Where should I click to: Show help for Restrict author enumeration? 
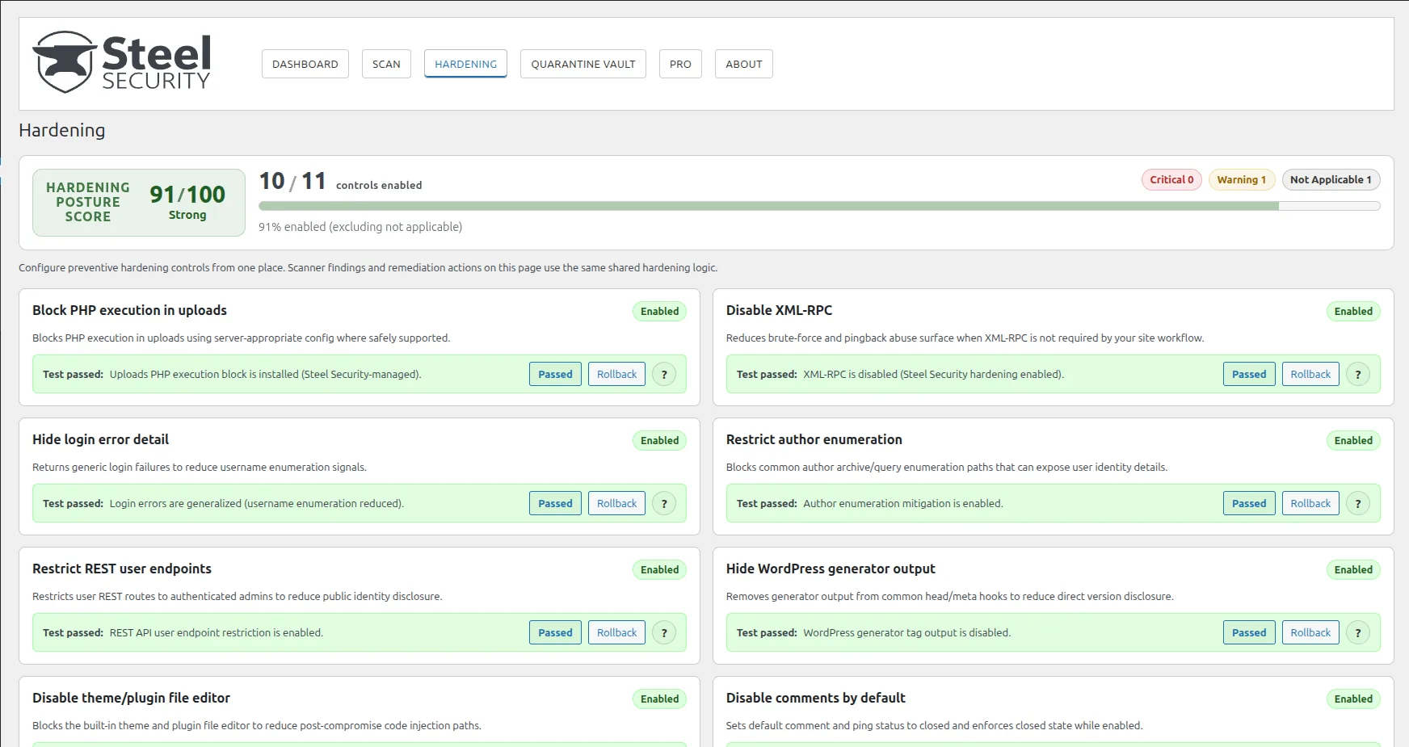tap(1358, 503)
